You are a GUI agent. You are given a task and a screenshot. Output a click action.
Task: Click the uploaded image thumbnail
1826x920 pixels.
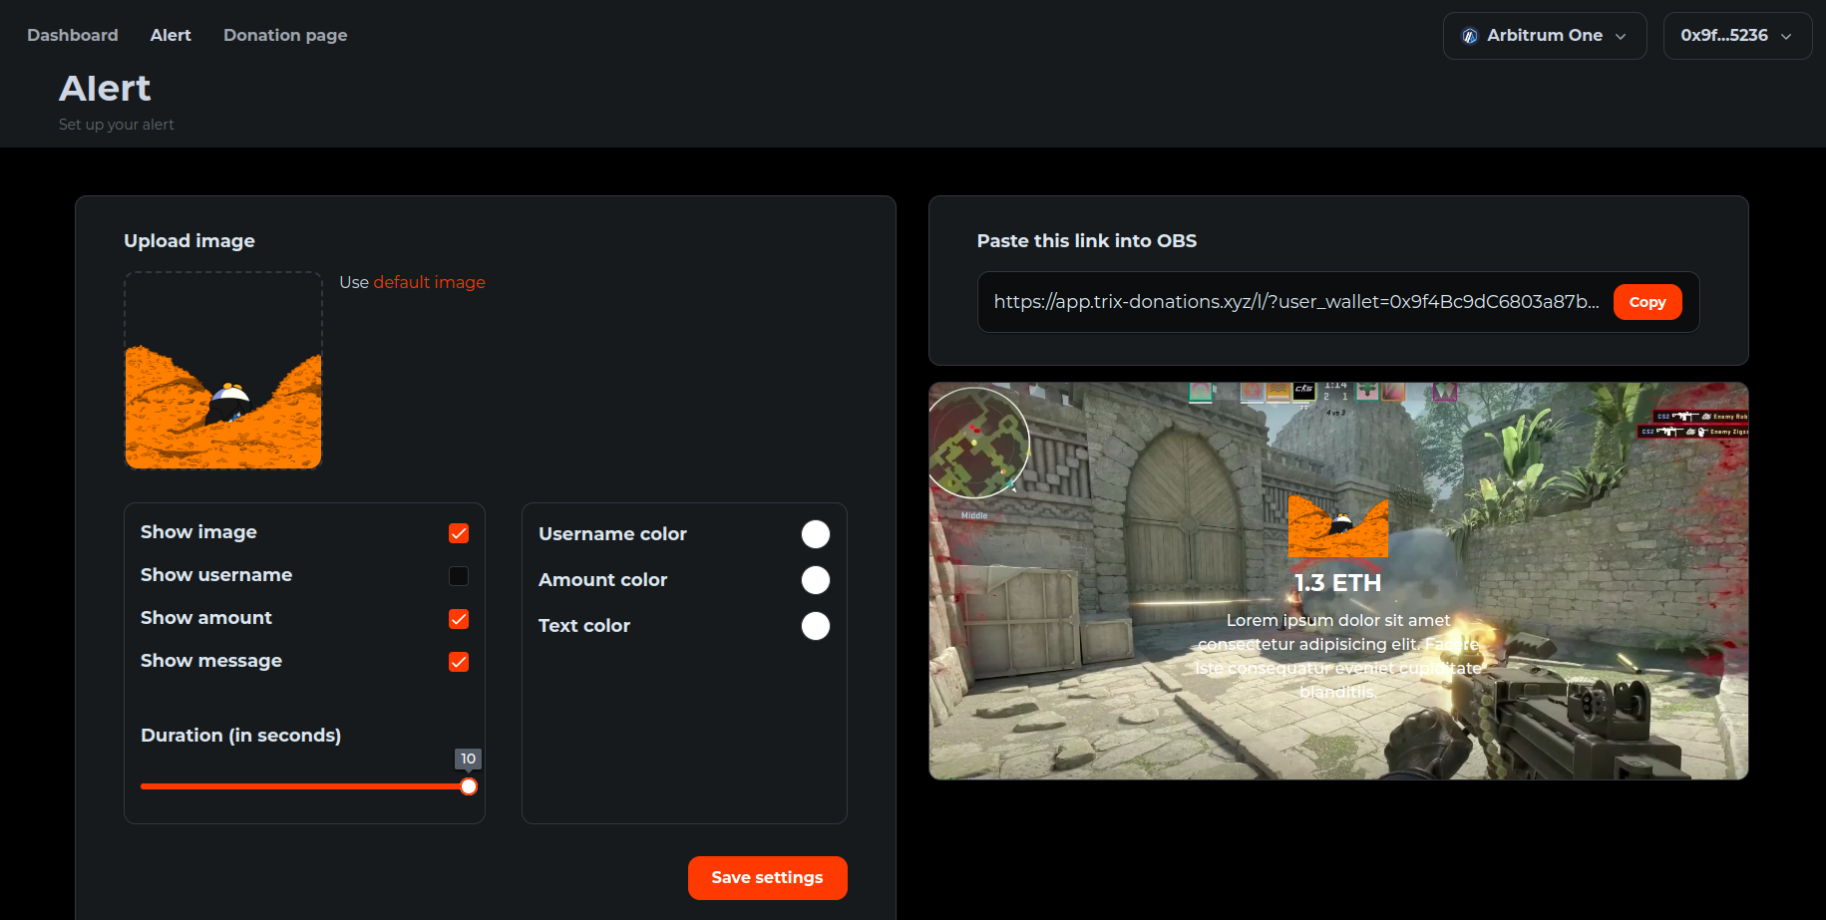pyautogui.click(x=223, y=370)
